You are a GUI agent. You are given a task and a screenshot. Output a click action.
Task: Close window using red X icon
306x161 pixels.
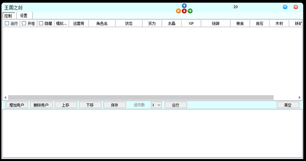pyautogui.click(x=295, y=7)
